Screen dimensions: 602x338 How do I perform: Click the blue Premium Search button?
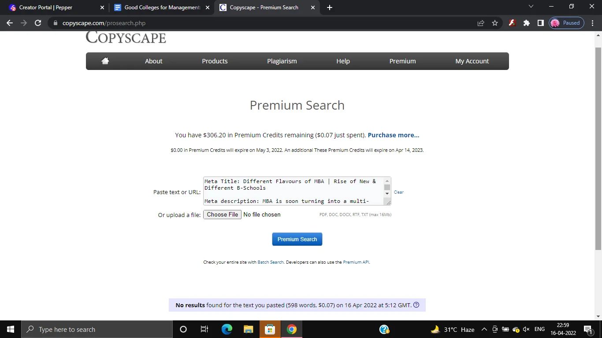point(297,239)
